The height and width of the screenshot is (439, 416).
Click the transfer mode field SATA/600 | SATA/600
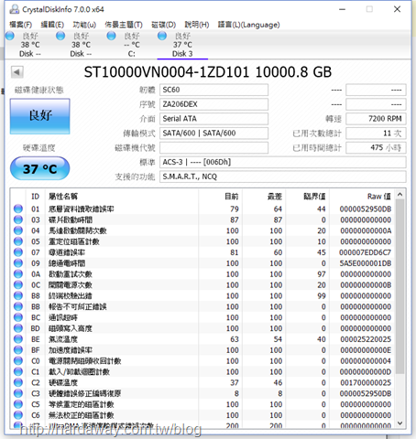click(x=213, y=134)
